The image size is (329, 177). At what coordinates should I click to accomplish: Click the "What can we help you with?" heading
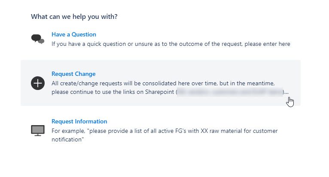point(74,17)
